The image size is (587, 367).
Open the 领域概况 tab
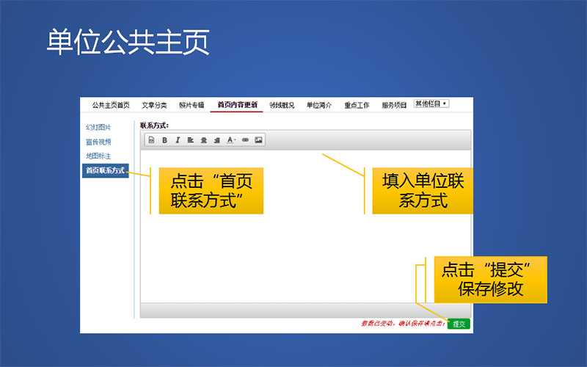(282, 105)
